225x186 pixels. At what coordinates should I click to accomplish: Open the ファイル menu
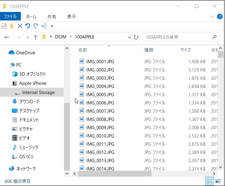tap(10, 16)
